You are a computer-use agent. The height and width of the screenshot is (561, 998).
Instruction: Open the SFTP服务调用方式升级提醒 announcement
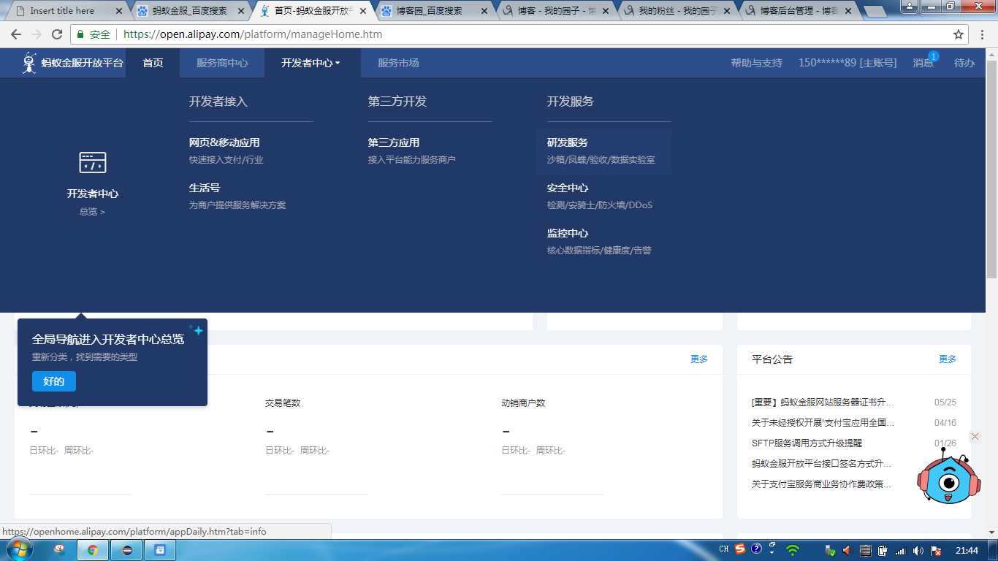(x=807, y=443)
